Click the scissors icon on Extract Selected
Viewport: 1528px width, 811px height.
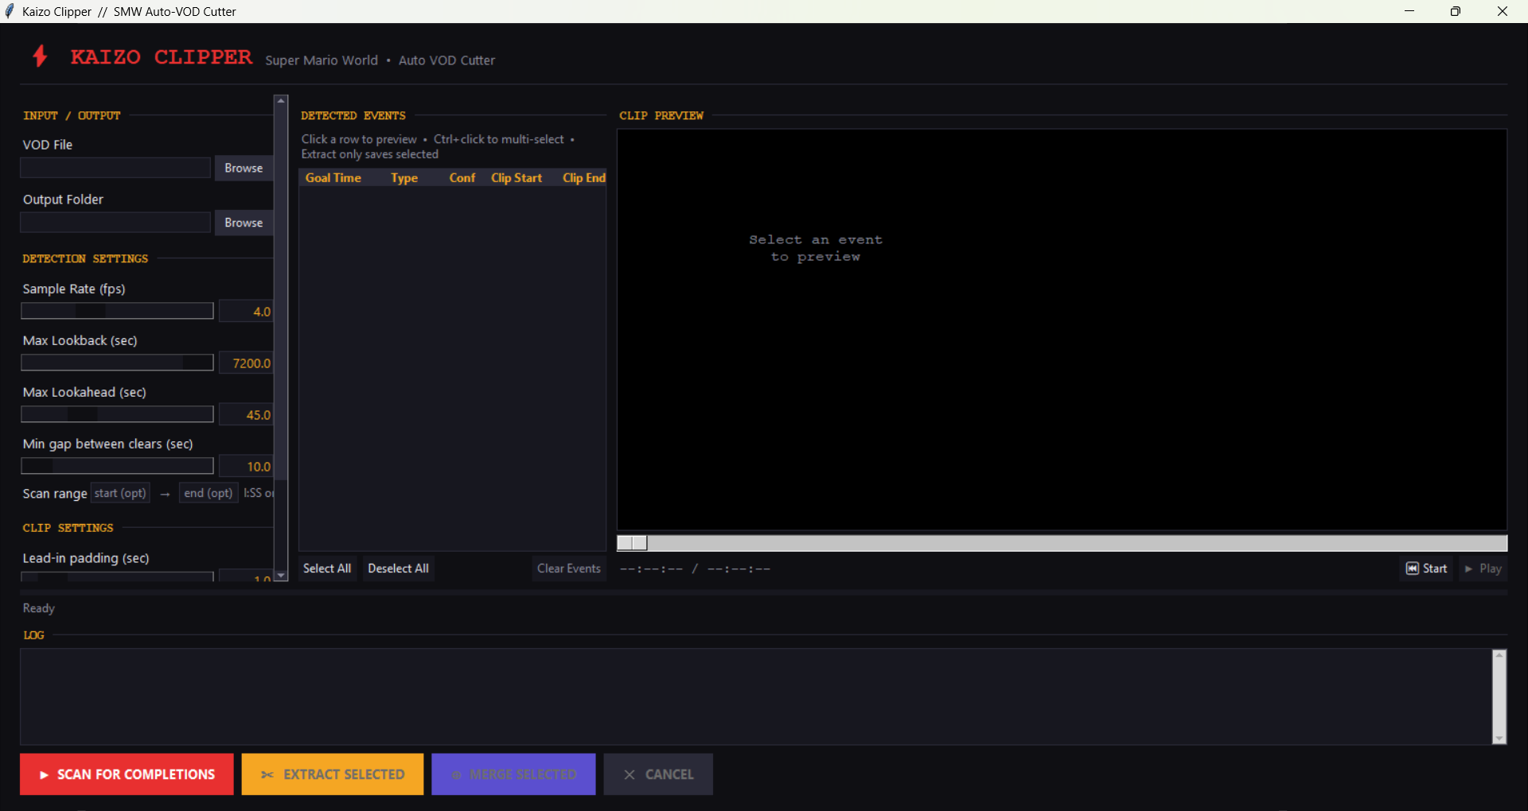(x=268, y=774)
